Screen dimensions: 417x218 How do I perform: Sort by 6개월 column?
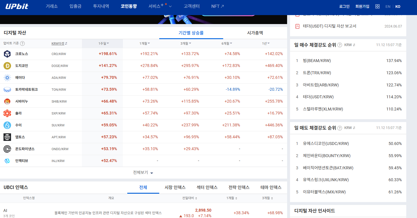point(227,43)
